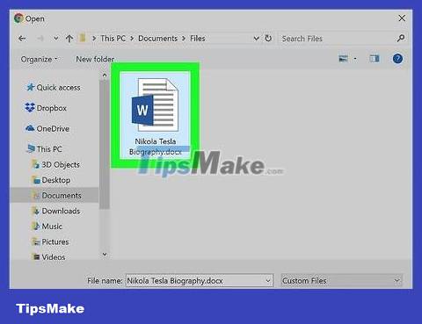Click the Music note icon

(36, 227)
